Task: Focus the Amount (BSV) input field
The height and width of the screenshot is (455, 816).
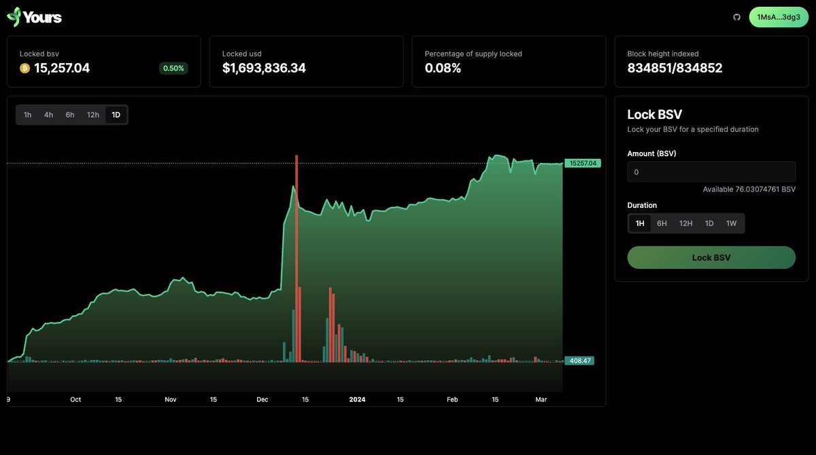Action: [711, 172]
